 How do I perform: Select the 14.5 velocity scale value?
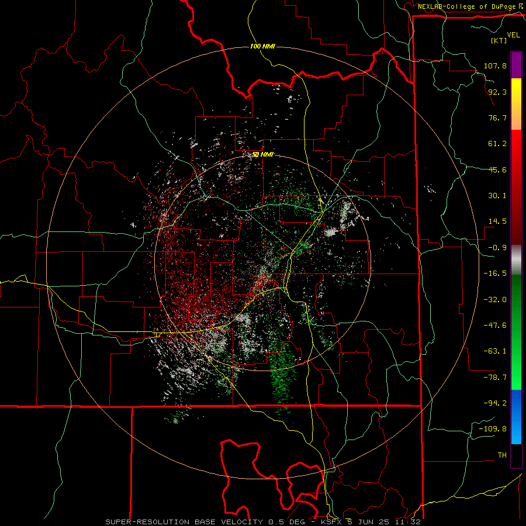tap(497, 222)
